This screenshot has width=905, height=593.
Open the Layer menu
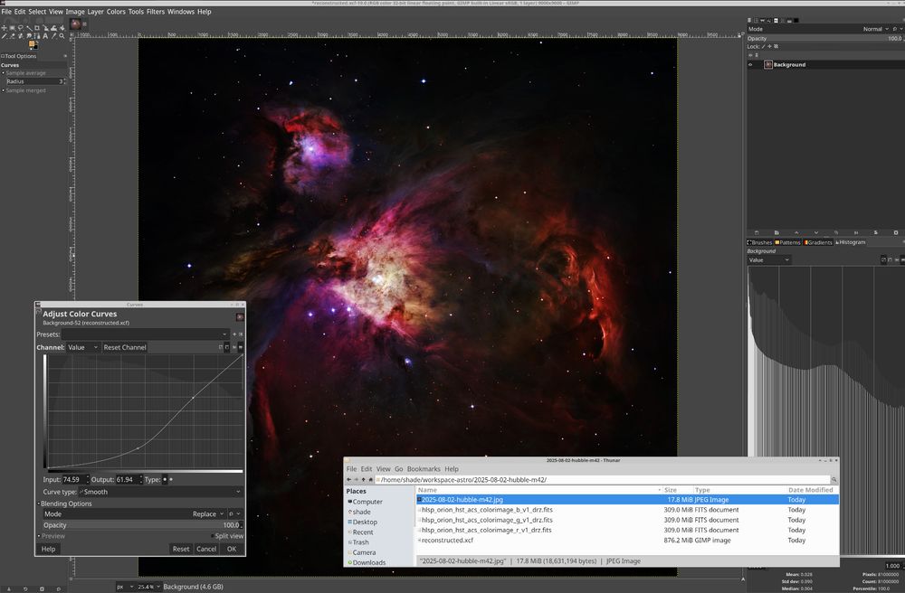[x=95, y=12]
